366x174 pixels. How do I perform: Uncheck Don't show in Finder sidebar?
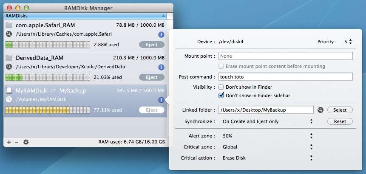pyautogui.click(x=221, y=95)
